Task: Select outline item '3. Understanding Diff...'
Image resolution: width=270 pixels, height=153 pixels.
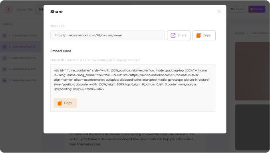Action: [x=21, y=58]
